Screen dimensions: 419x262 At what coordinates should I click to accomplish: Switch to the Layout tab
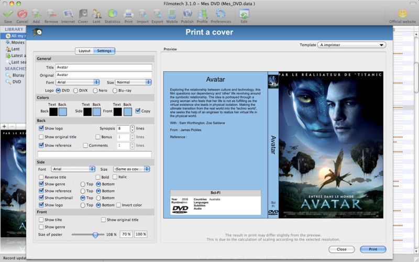84,51
